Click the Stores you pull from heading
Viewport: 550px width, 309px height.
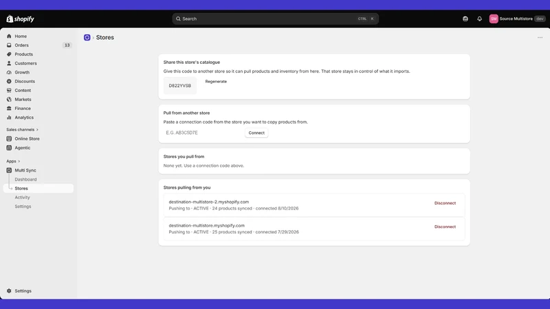[184, 157]
